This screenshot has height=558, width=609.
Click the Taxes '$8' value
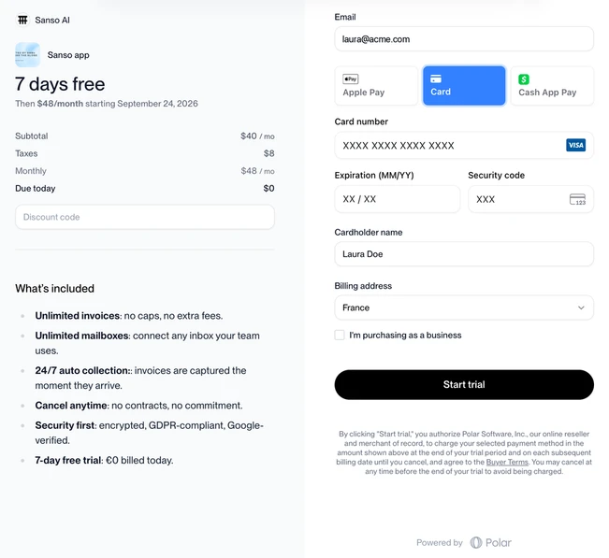coord(269,153)
